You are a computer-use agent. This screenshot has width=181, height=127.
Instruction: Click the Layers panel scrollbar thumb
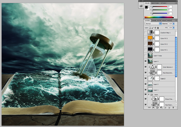click(x=176, y=57)
